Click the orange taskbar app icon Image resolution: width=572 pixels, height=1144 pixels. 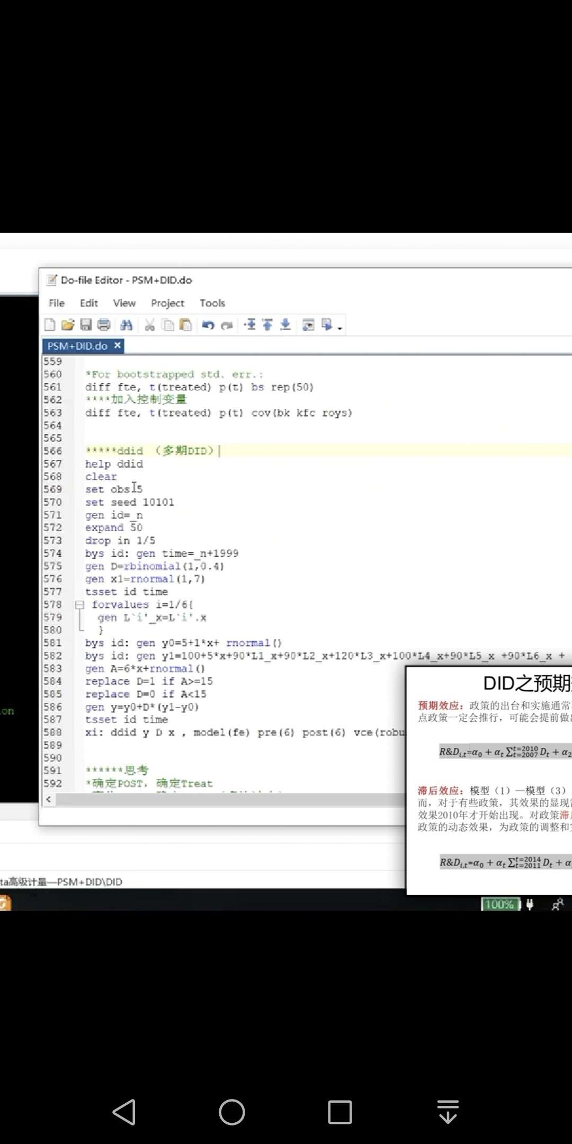(5, 903)
